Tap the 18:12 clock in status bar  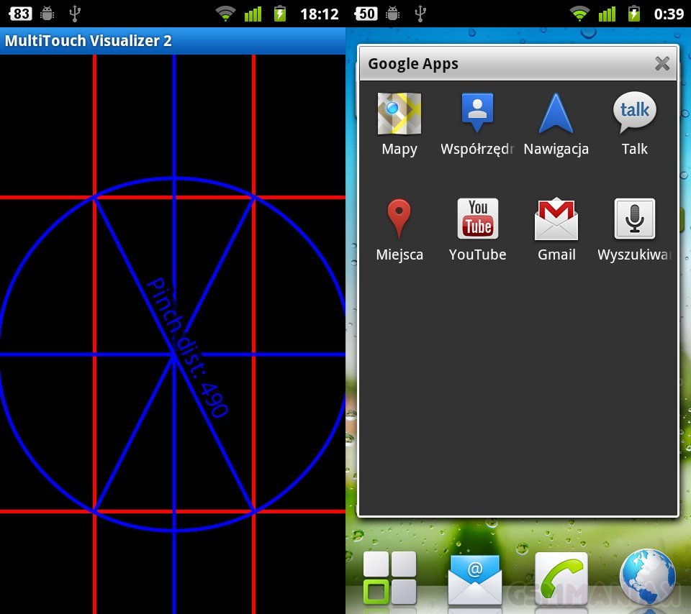click(319, 14)
